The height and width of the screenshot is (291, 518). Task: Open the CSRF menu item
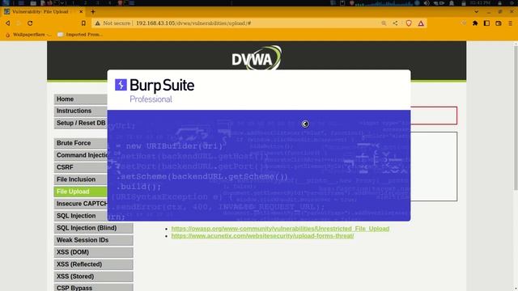tap(81, 167)
